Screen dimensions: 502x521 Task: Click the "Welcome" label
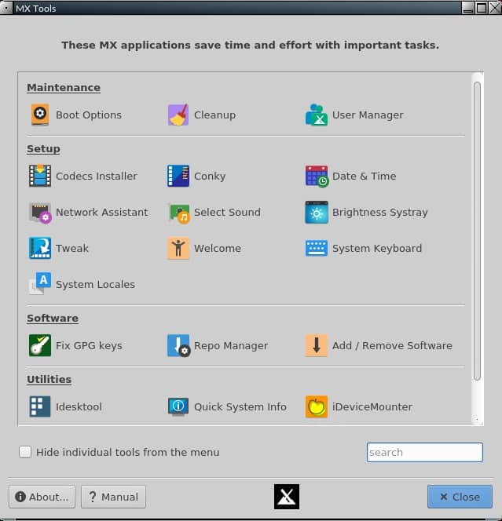[218, 248]
